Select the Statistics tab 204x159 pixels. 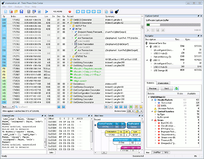pyautogui.click(x=150, y=83)
